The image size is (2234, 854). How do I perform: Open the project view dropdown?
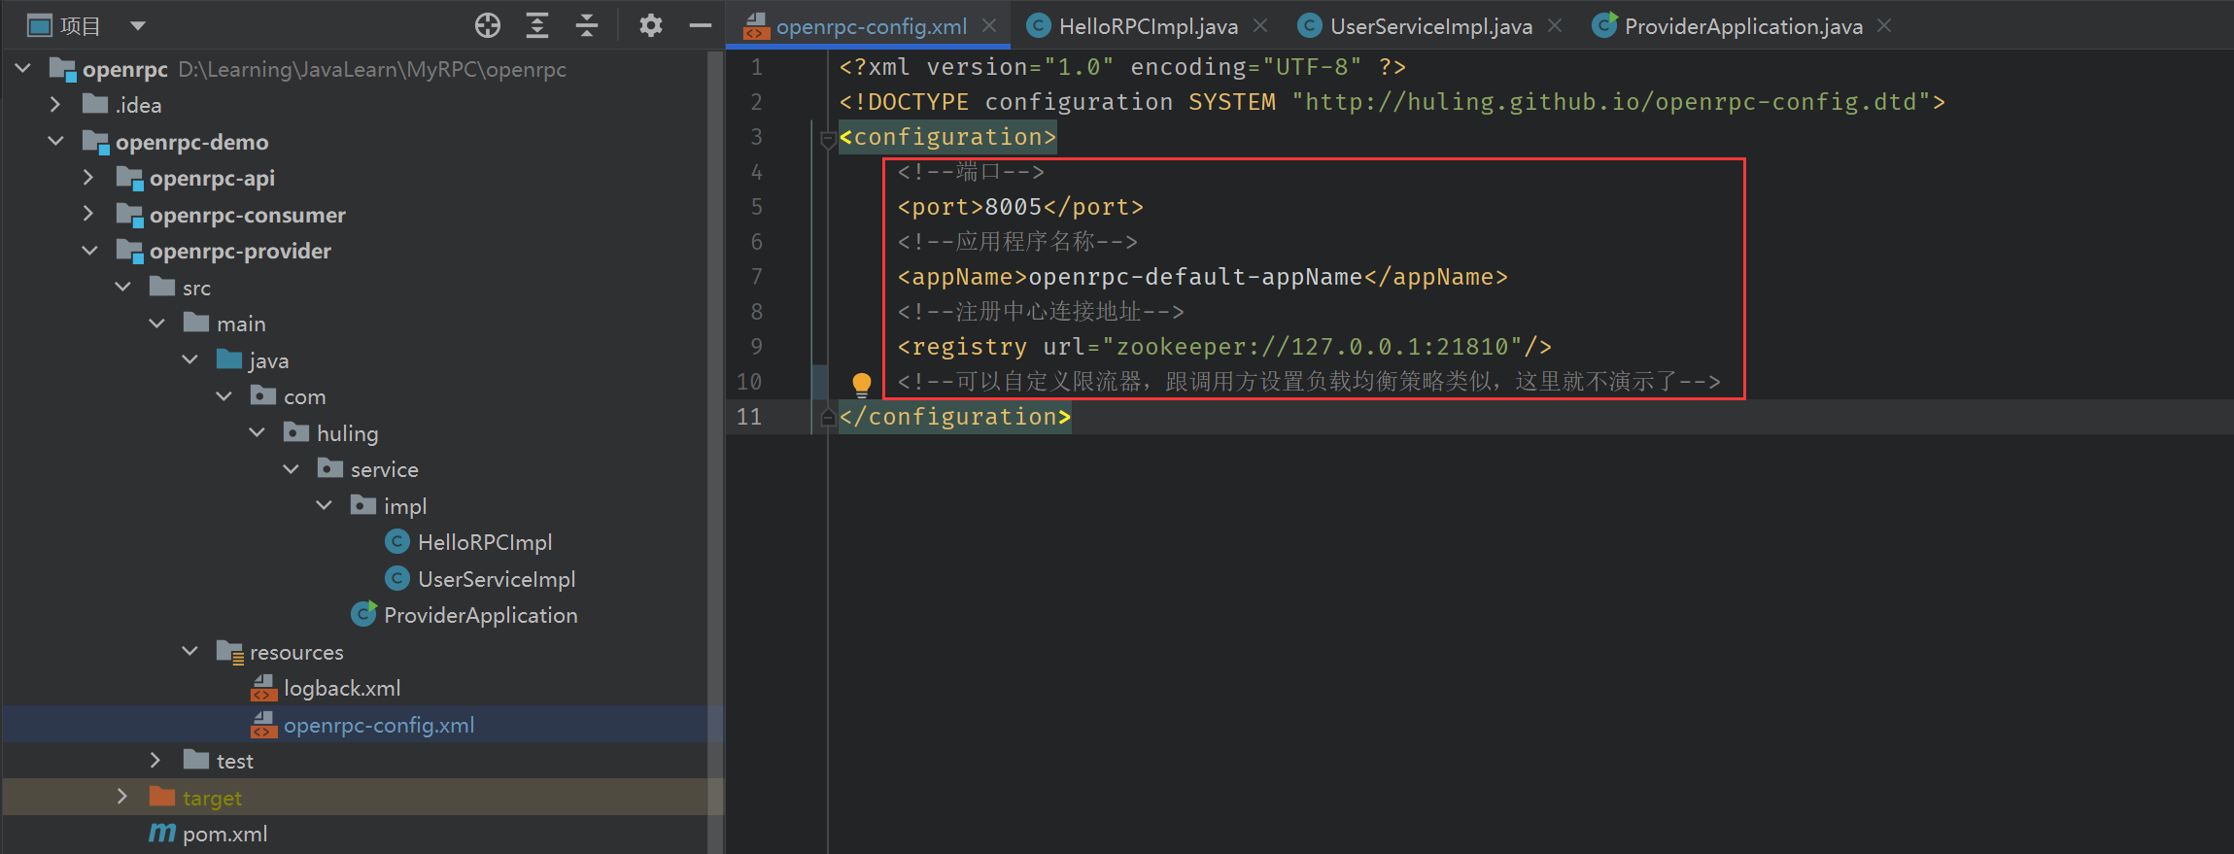pyautogui.click(x=138, y=26)
